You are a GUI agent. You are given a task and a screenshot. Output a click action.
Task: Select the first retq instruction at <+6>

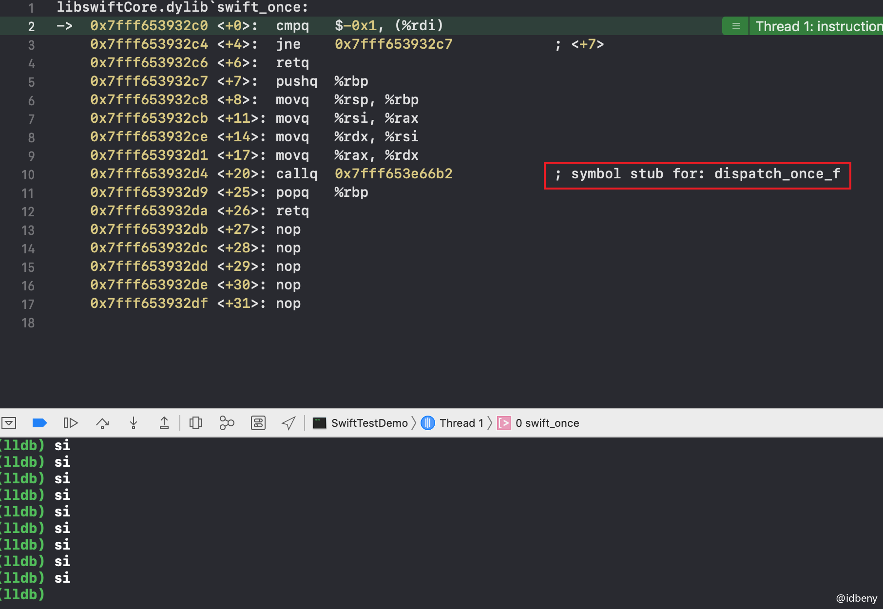pos(292,63)
